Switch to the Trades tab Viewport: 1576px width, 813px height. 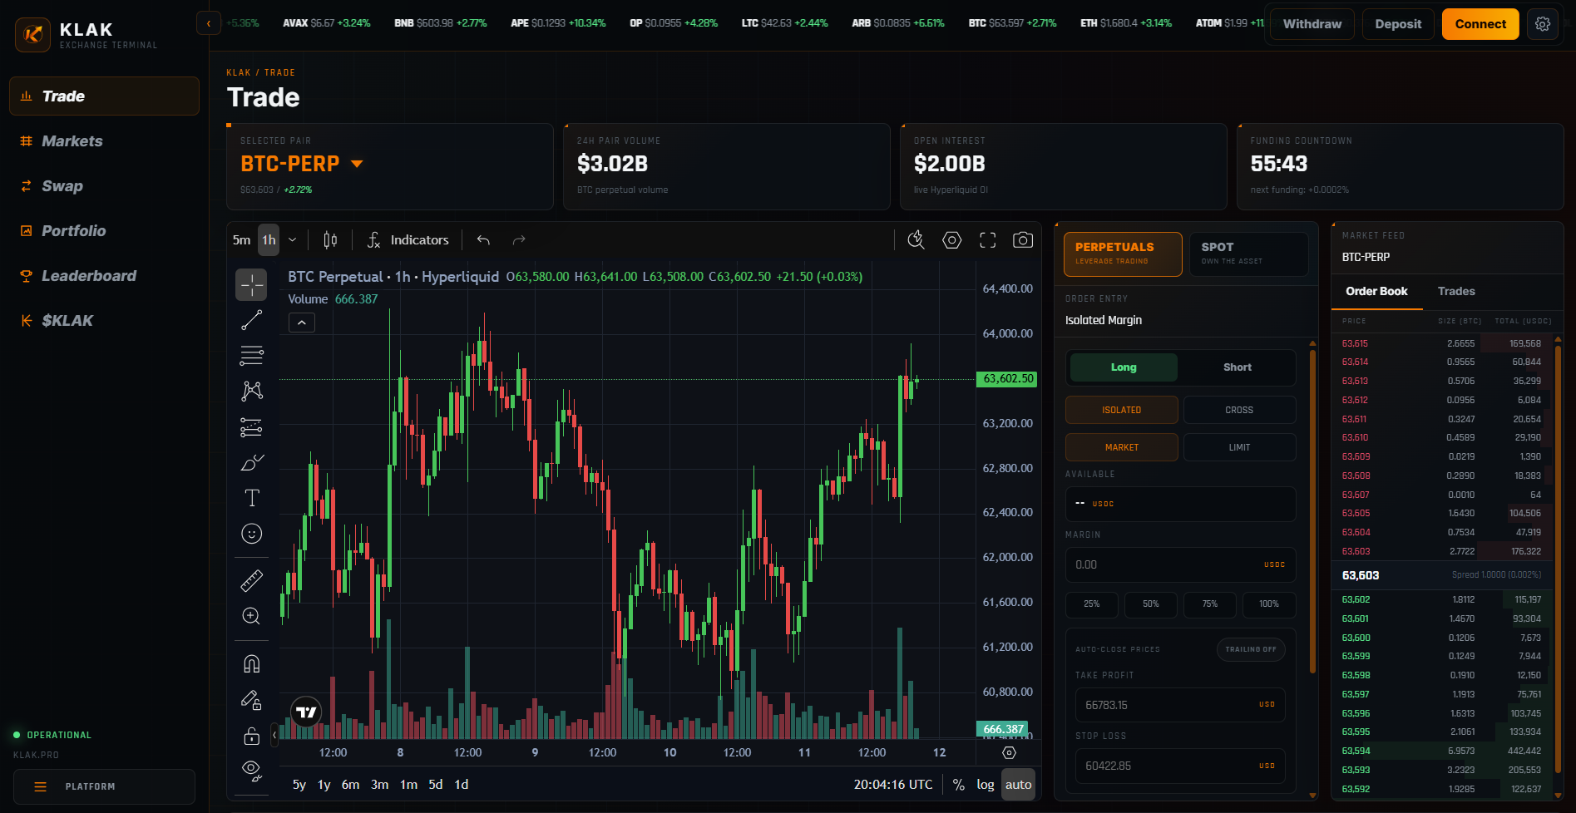coord(1456,291)
